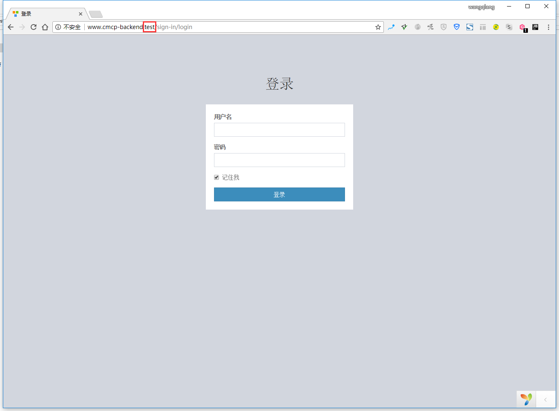The width and height of the screenshot is (559, 411).
Task: View site info for the insecure page
Action: pyautogui.click(x=58, y=27)
